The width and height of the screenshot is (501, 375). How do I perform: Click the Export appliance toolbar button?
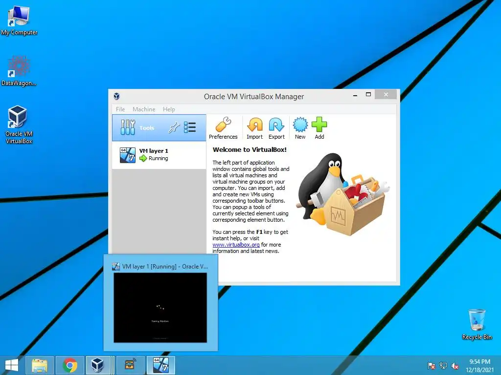tap(276, 128)
